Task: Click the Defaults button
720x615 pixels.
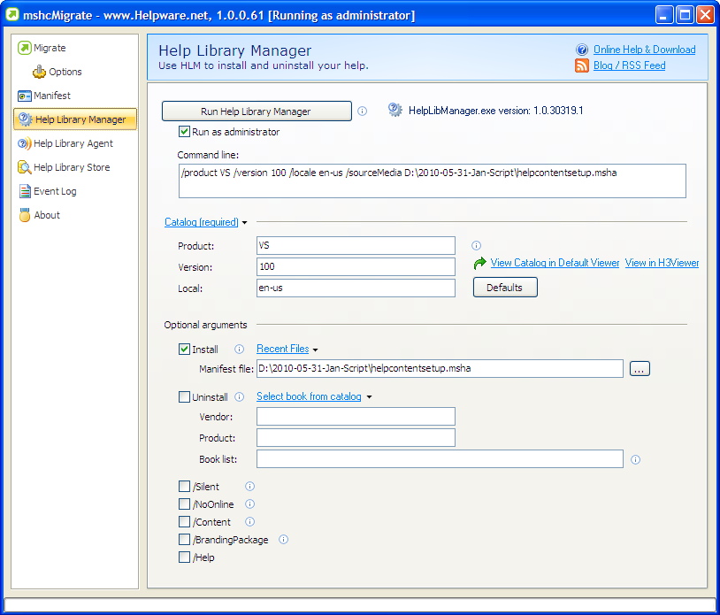Action: point(504,287)
